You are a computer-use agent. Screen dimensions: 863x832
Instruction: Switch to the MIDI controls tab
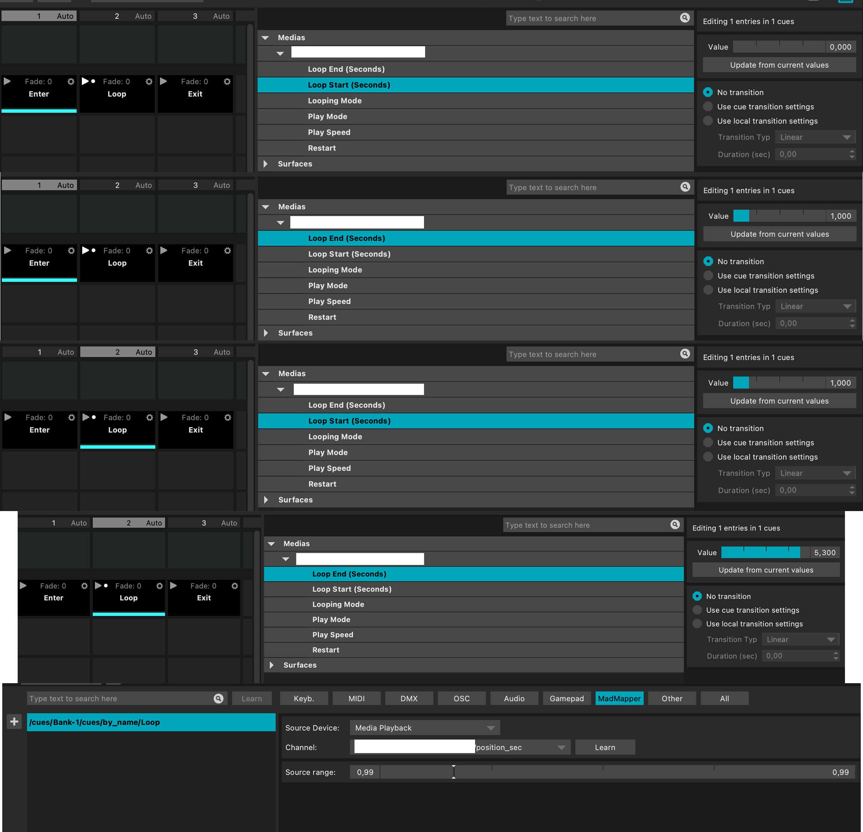356,699
